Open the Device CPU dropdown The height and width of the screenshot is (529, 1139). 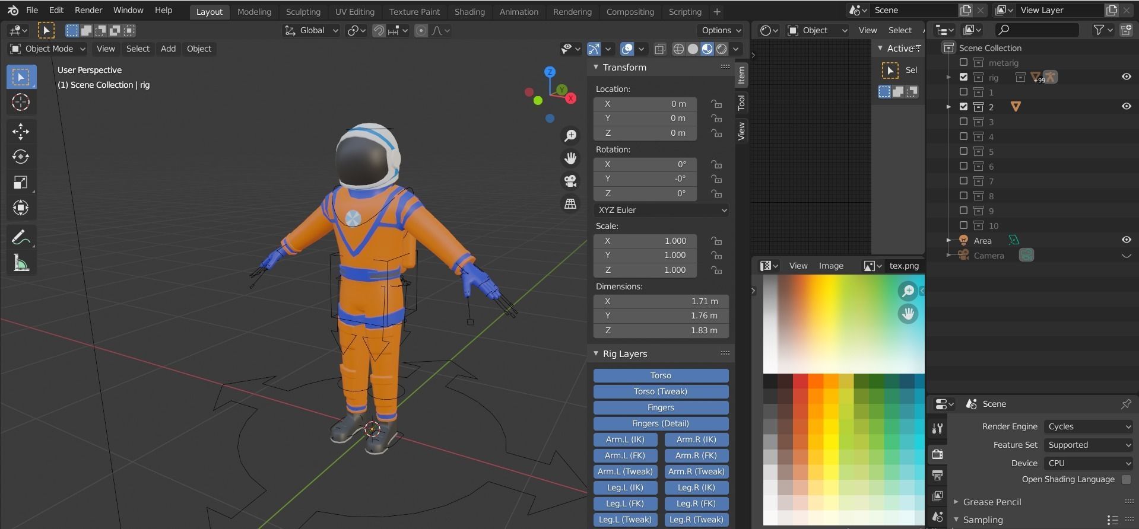1089,463
